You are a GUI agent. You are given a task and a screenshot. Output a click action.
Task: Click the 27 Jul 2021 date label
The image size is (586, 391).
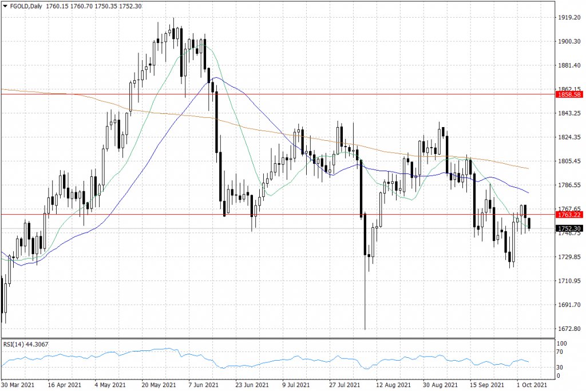click(345, 385)
